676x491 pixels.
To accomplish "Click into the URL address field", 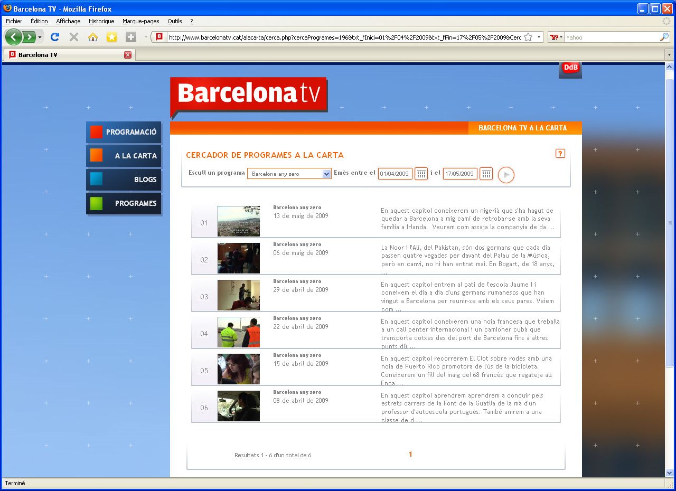I will click(345, 37).
